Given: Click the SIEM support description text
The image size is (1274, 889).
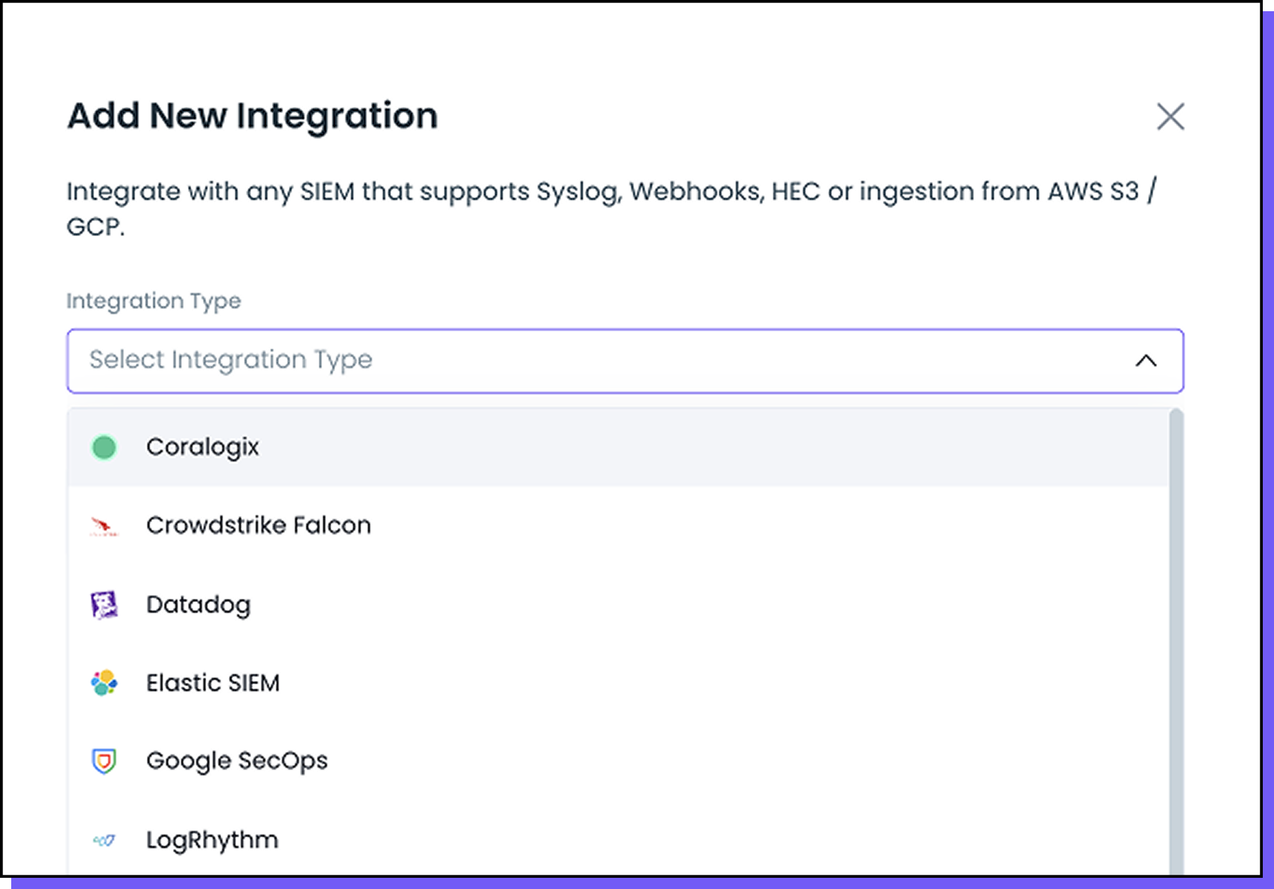Looking at the screenshot, I should [611, 209].
